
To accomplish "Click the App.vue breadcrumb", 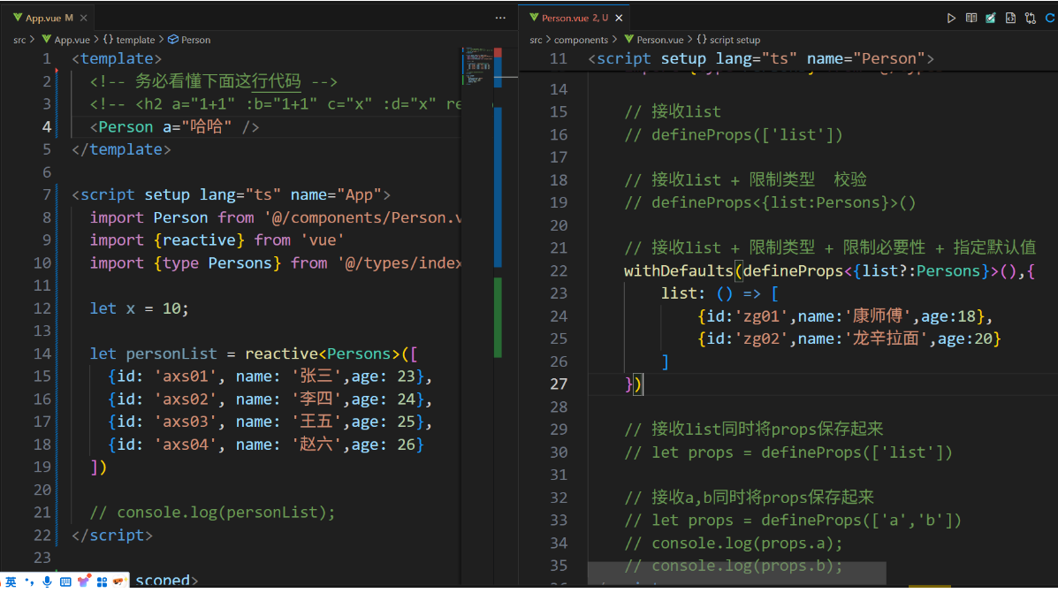I will click(65, 40).
